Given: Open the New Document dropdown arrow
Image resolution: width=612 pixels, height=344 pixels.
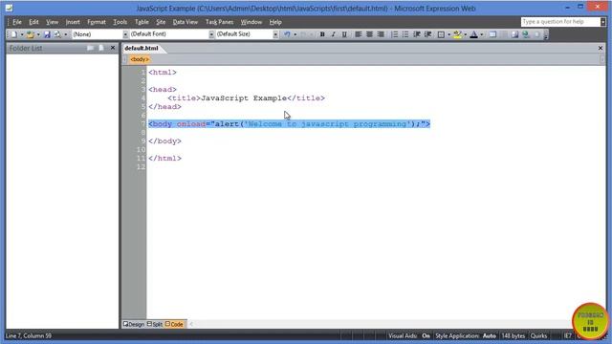Looking at the screenshot, I should (22, 34).
